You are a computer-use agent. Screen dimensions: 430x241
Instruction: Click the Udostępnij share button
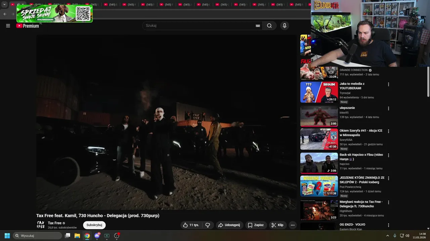(x=229, y=225)
